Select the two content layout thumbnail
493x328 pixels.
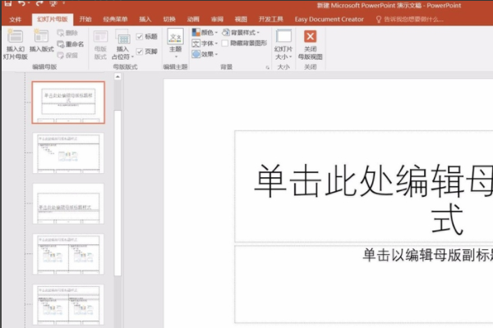pos(68,254)
